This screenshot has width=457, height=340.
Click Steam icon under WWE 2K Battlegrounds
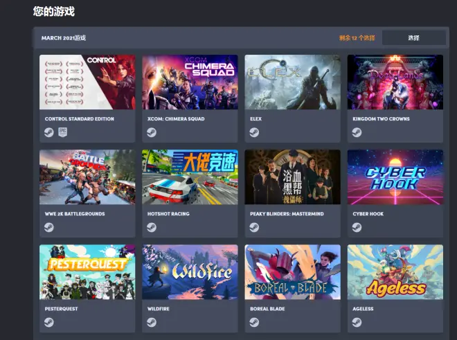pos(49,227)
